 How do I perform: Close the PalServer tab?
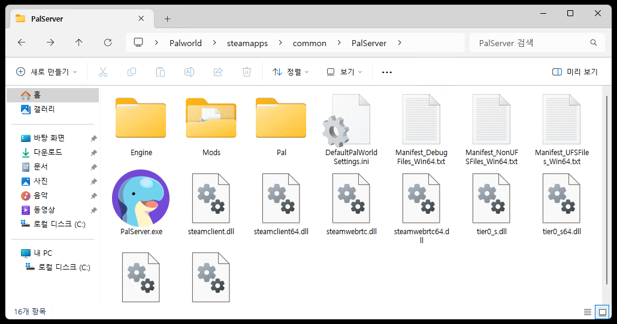click(x=141, y=19)
